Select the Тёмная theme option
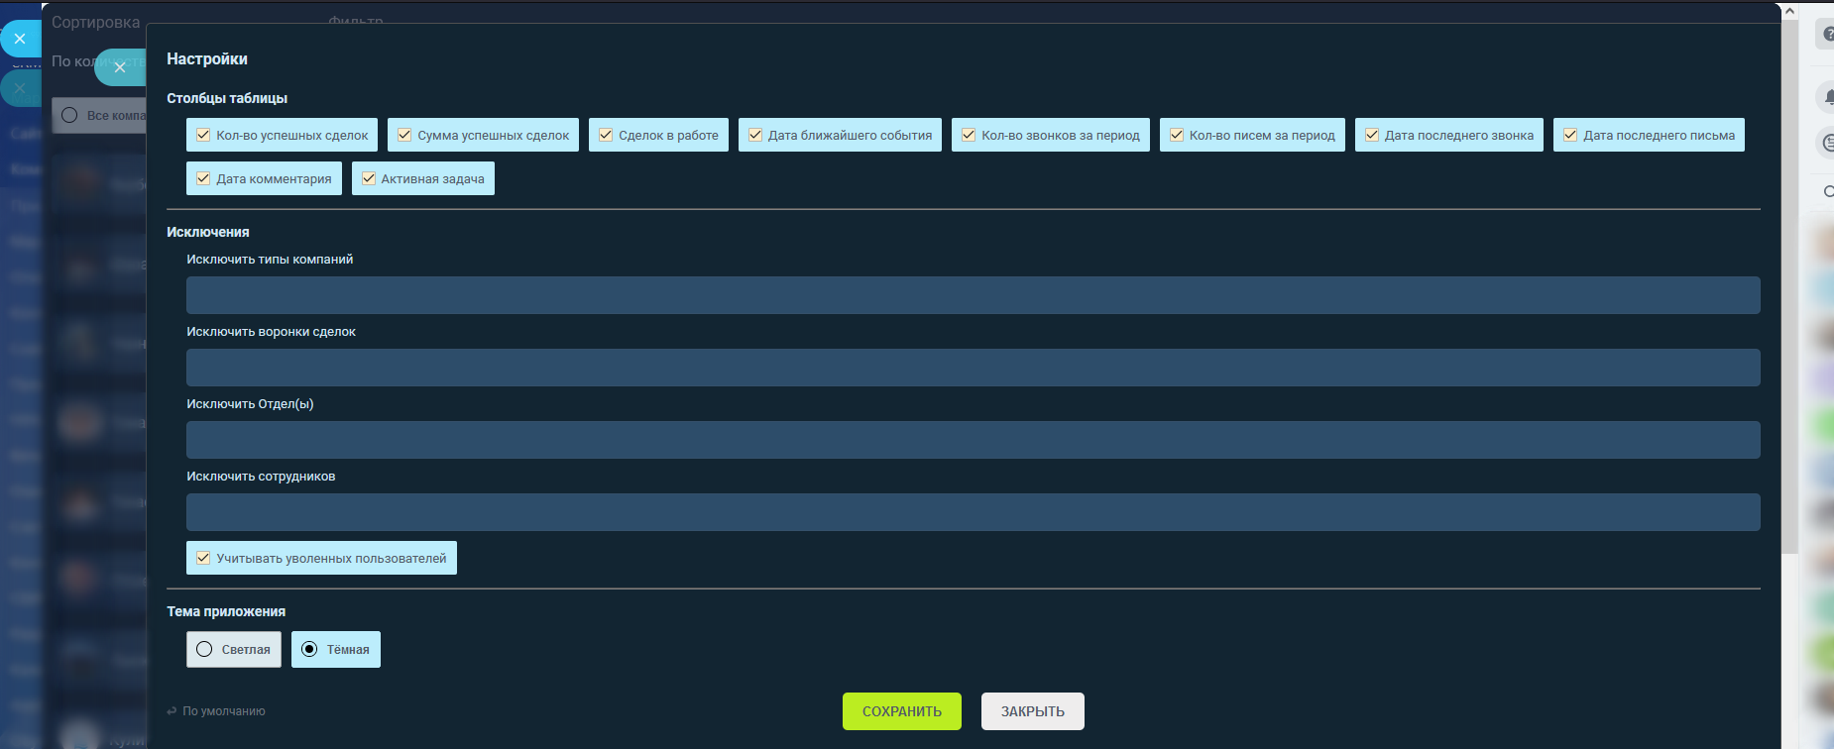Viewport: 1834px width, 749px height. point(309,649)
